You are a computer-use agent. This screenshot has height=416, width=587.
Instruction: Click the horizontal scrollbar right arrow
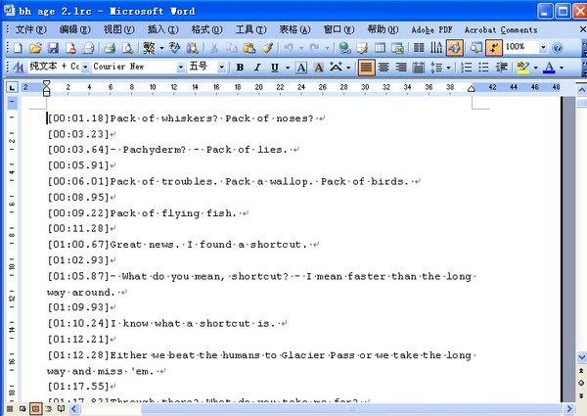point(569,409)
